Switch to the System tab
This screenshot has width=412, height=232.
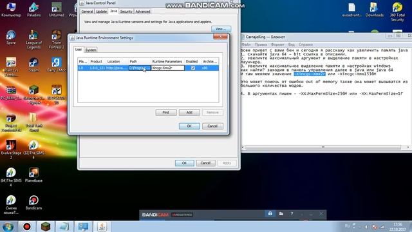[91, 50]
